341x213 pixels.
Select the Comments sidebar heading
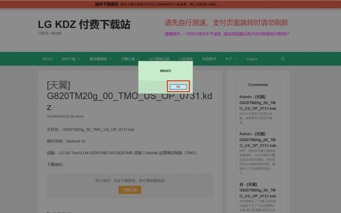[258, 85]
